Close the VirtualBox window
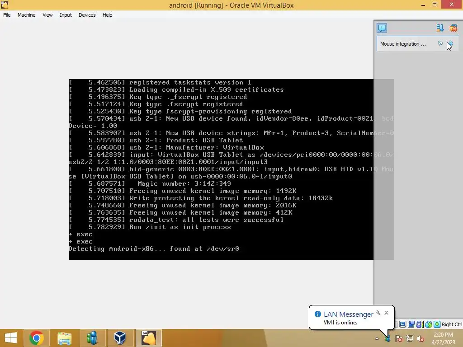Image resolution: width=463 pixels, height=347 pixels. 452,5
